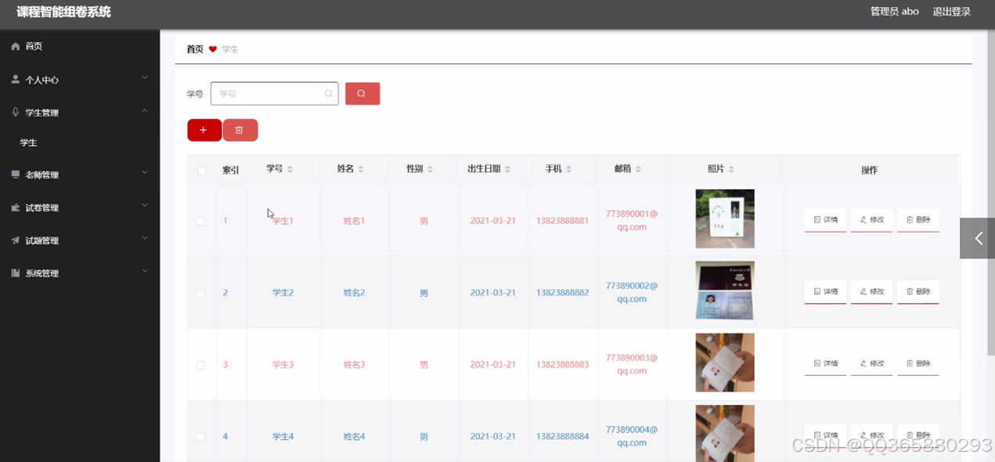The height and width of the screenshot is (462, 995).
Task: Click 修改 for 学生3
Action: (x=871, y=364)
